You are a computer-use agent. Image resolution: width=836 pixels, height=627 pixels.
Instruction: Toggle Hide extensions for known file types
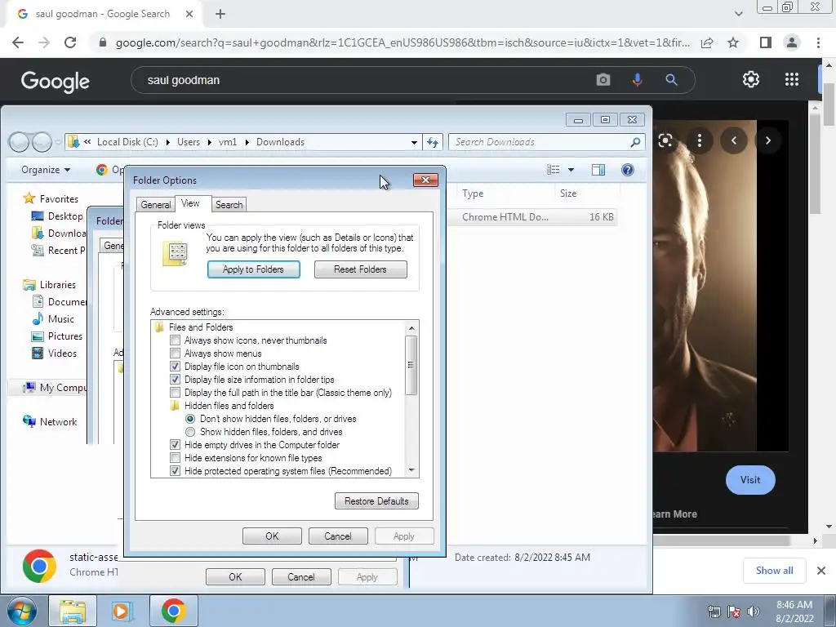[175, 458]
